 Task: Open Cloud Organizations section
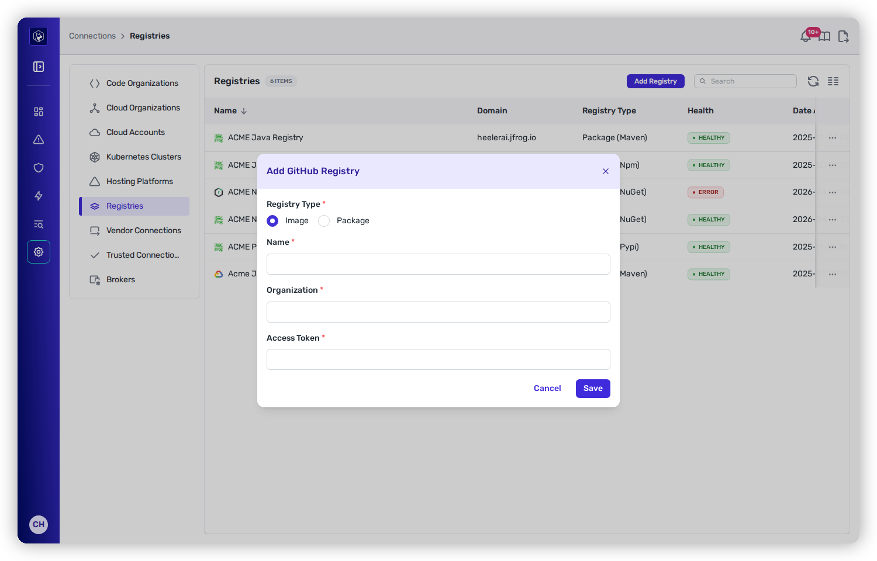tap(134, 108)
